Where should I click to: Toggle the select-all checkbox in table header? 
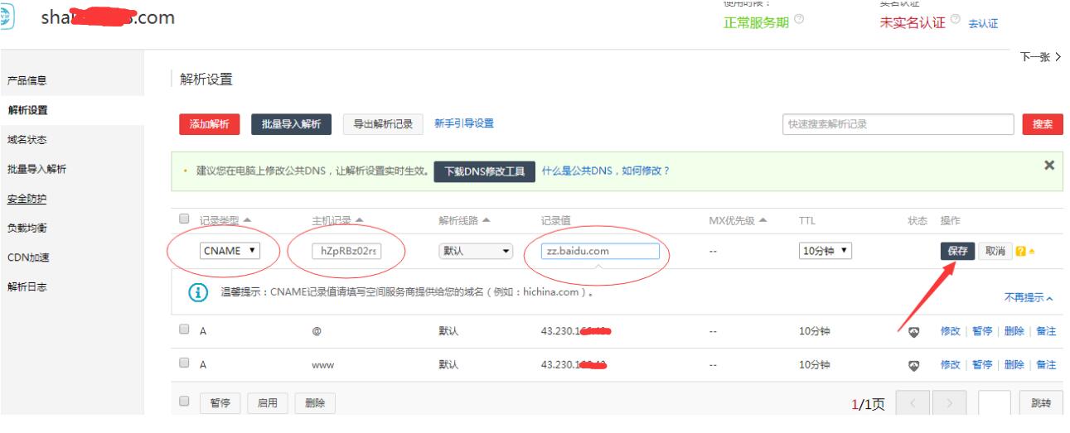[185, 219]
